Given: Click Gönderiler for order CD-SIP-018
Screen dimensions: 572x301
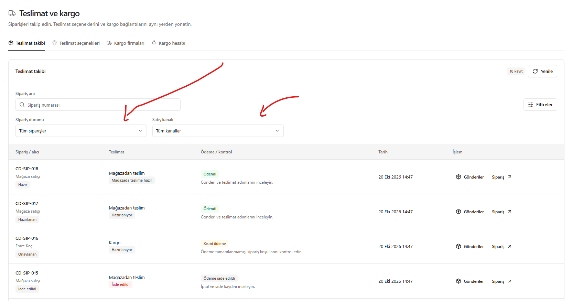Looking at the screenshot, I should tap(470, 177).
